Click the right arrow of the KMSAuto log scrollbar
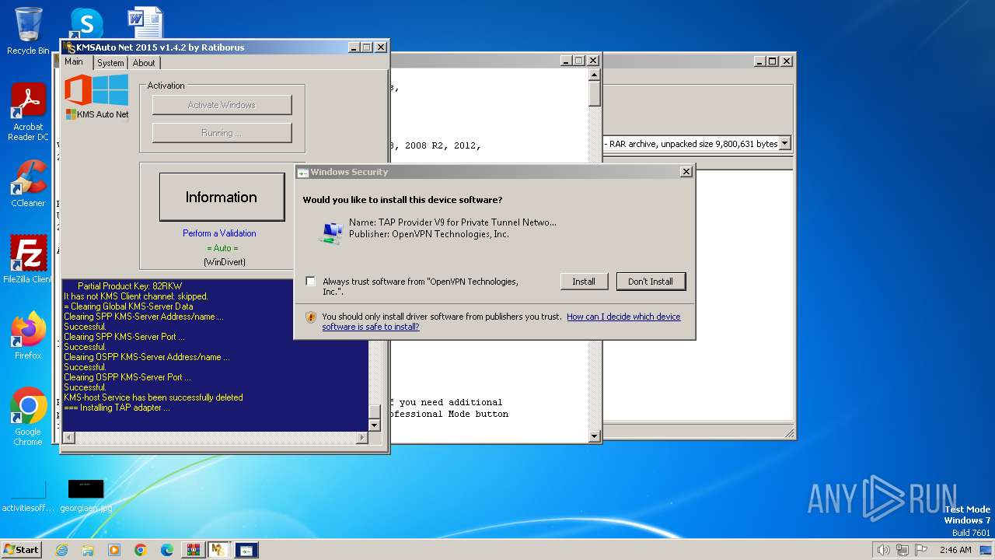 click(x=361, y=438)
